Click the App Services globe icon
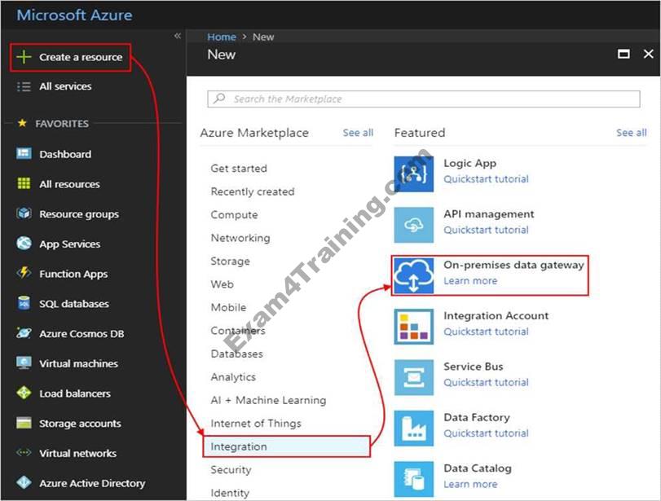The height and width of the screenshot is (501, 661). click(24, 243)
